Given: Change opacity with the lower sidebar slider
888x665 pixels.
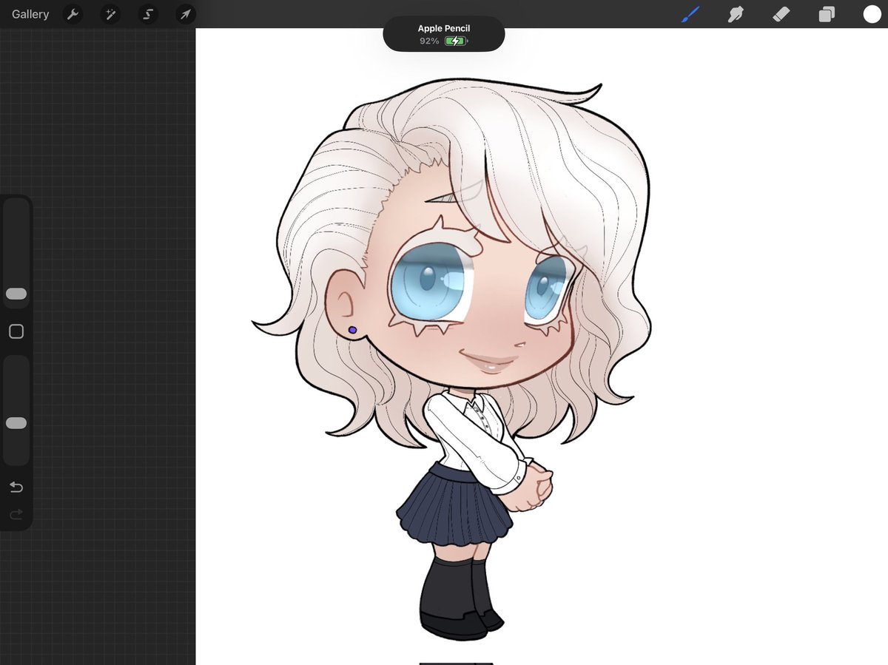Looking at the screenshot, I should pos(16,422).
